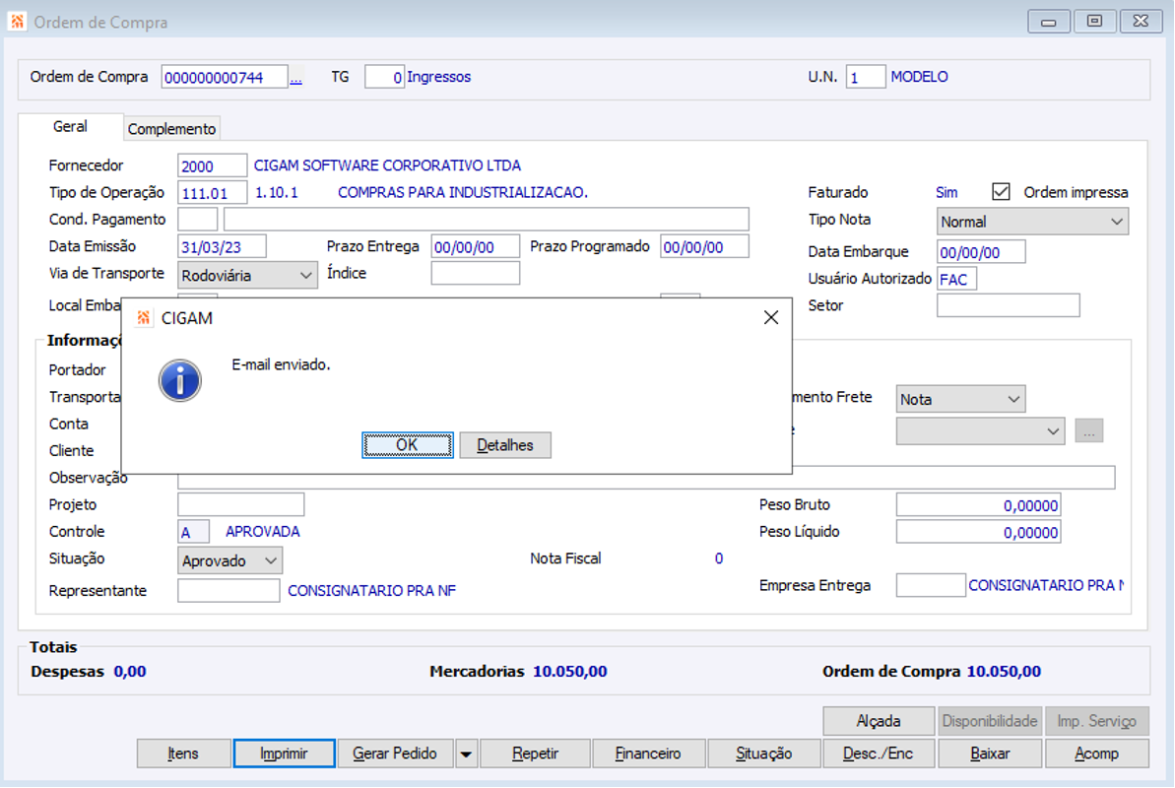Open Detalhes of the email message

click(x=505, y=444)
